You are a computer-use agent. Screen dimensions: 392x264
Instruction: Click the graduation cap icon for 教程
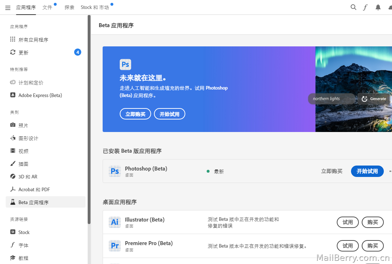click(x=12, y=258)
